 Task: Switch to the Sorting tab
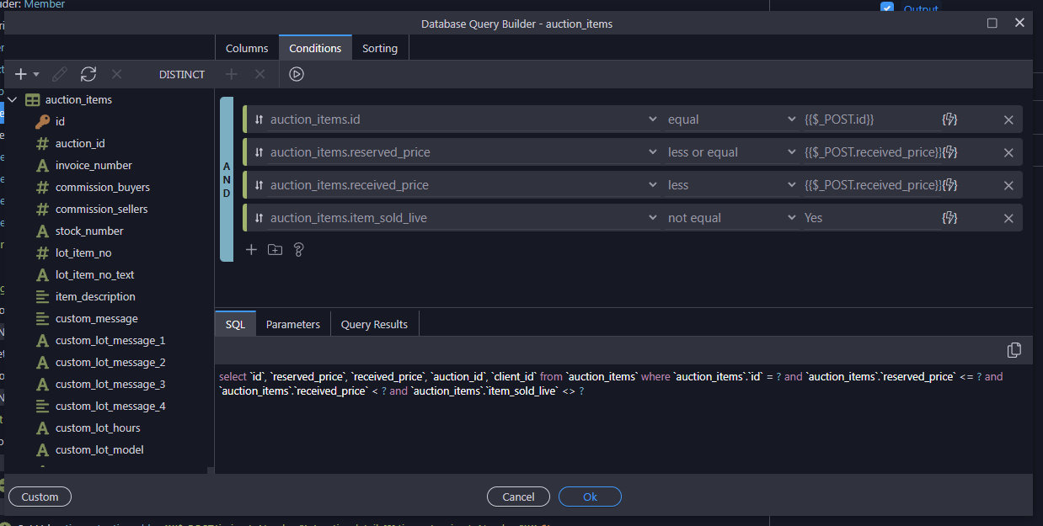click(x=379, y=48)
